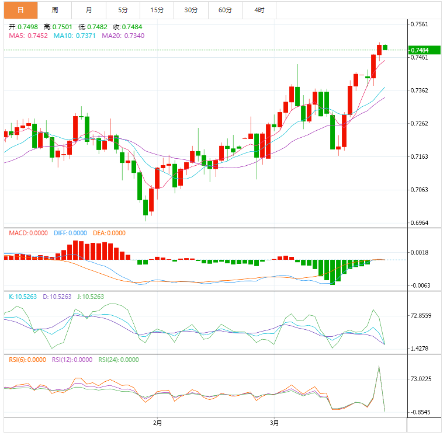The image size is (447, 439).
Task: Switch to the 5分 timeframe tab
Action: (123, 10)
